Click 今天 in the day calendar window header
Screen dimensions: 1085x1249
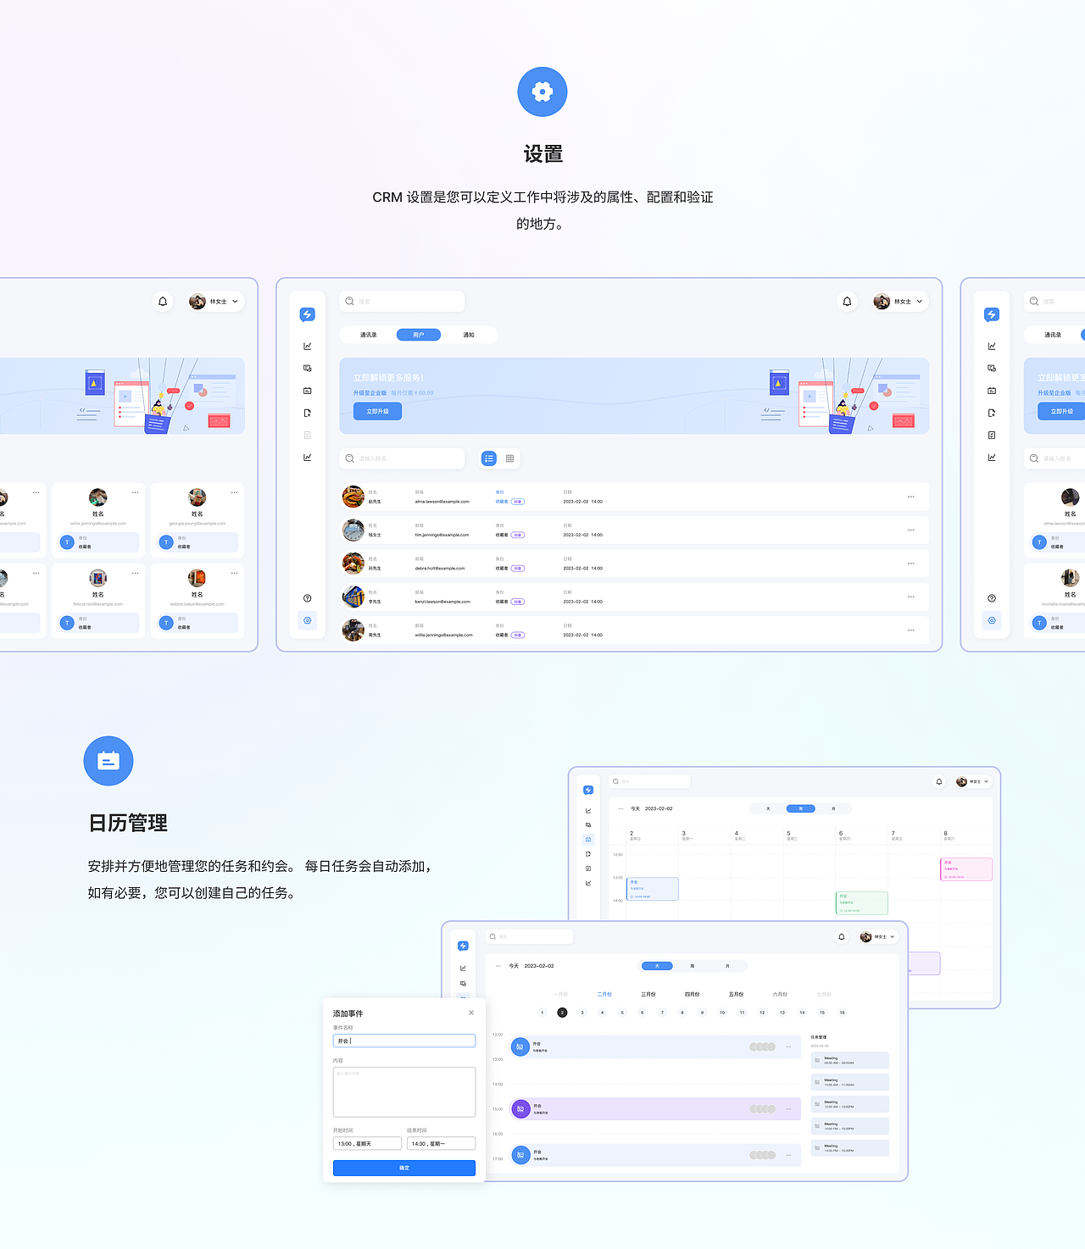tap(514, 966)
